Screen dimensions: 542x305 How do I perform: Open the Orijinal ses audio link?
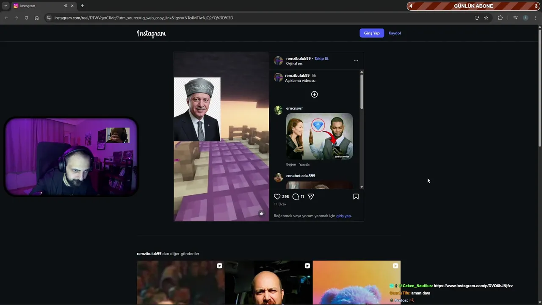(x=294, y=64)
